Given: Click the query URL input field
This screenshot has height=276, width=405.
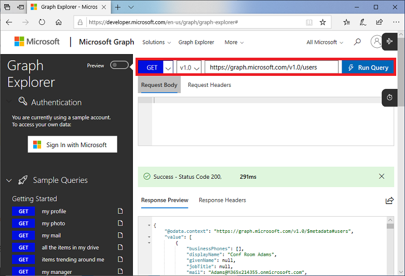Looking at the screenshot, I should coord(272,68).
